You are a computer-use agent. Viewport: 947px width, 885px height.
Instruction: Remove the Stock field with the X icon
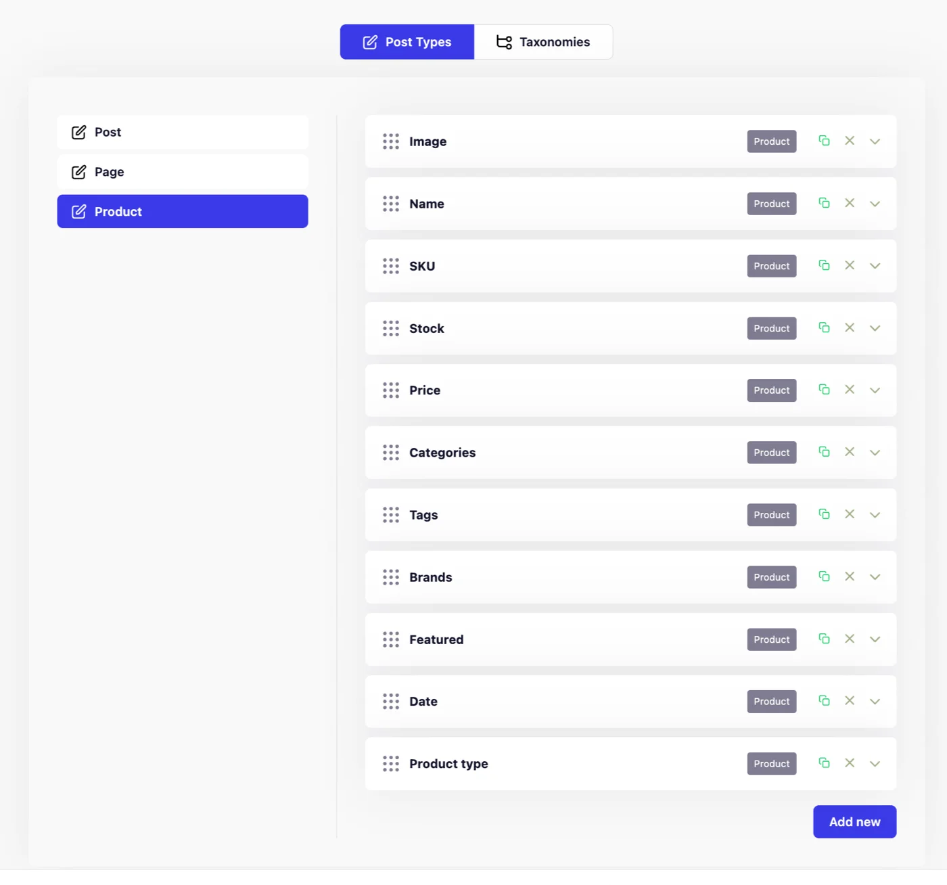[x=850, y=327]
